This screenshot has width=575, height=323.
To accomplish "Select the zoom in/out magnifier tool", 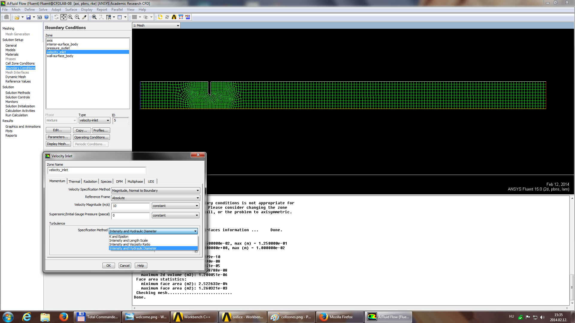I will (x=70, y=17).
